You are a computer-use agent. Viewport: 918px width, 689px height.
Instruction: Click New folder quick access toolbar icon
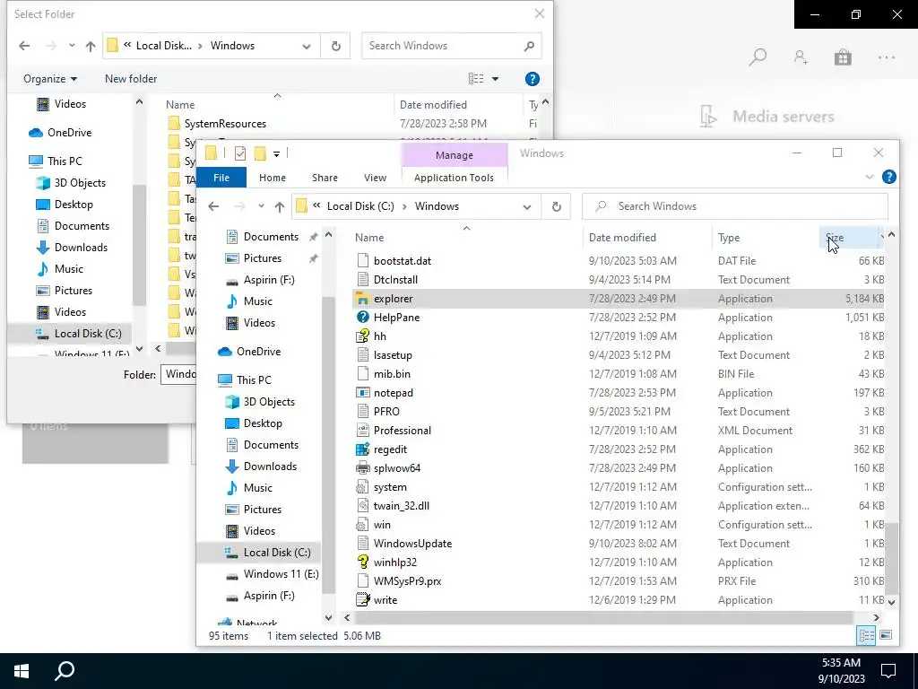click(x=260, y=153)
